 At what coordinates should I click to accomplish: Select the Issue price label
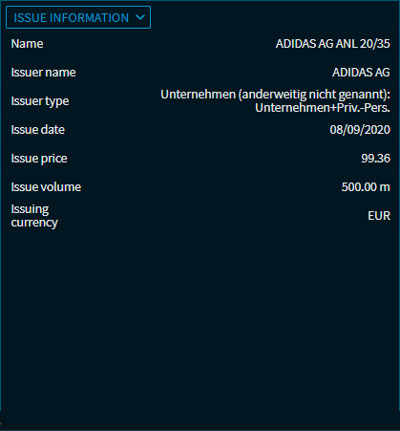click(39, 159)
